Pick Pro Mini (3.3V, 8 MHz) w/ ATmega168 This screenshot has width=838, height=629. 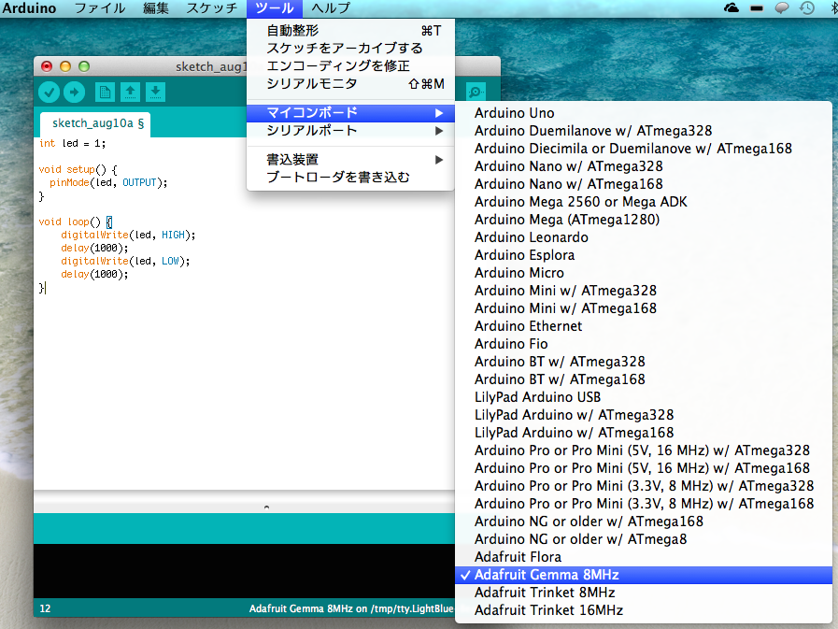click(644, 504)
